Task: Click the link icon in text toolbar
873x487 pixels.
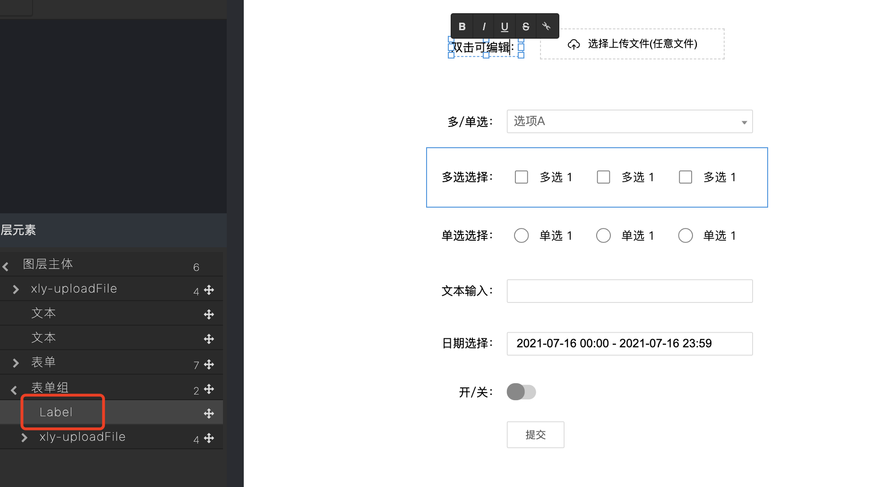Action: [547, 26]
